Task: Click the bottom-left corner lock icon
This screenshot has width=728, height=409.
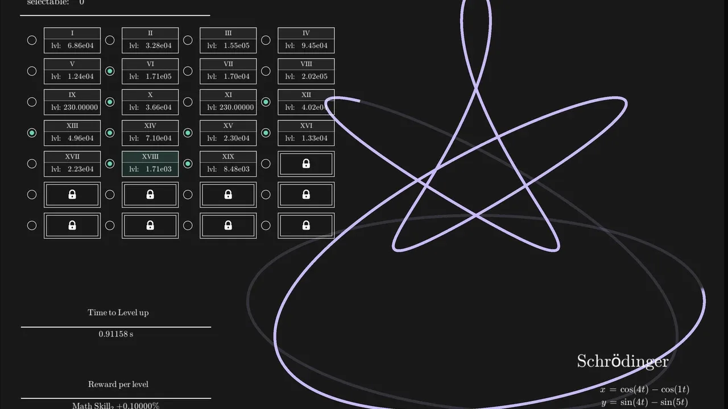Action: [72, 226]
